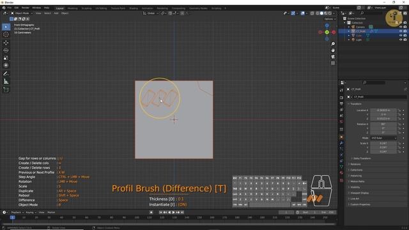Open the File menu
This screenshot has width=409, height=230.
pyautogui.click(x=10, y=8)
